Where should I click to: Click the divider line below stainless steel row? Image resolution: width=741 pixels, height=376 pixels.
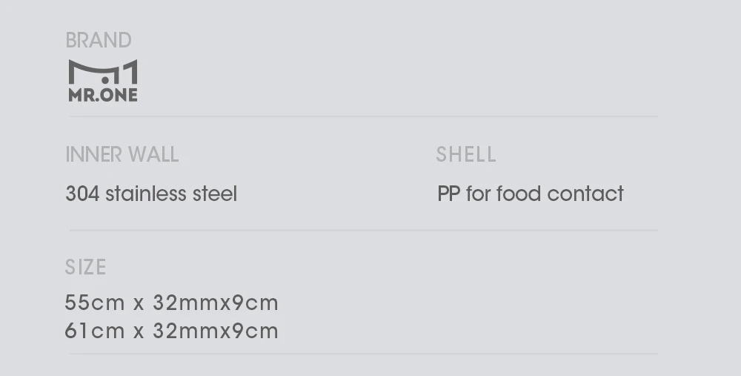point(363,231)
